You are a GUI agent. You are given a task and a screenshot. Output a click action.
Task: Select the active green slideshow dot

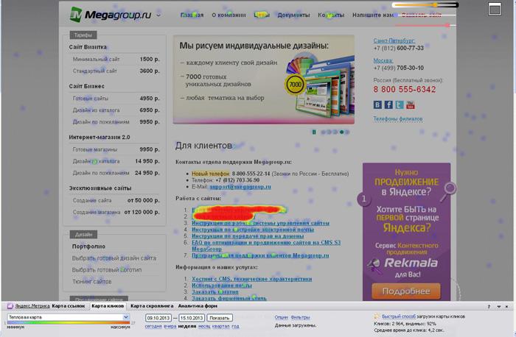341,132
